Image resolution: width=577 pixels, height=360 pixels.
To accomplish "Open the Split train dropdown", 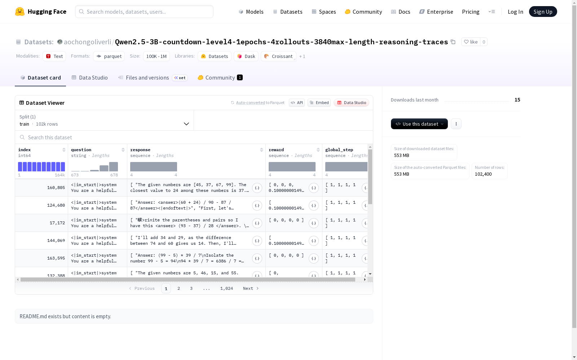I will [x=105, y=120].
